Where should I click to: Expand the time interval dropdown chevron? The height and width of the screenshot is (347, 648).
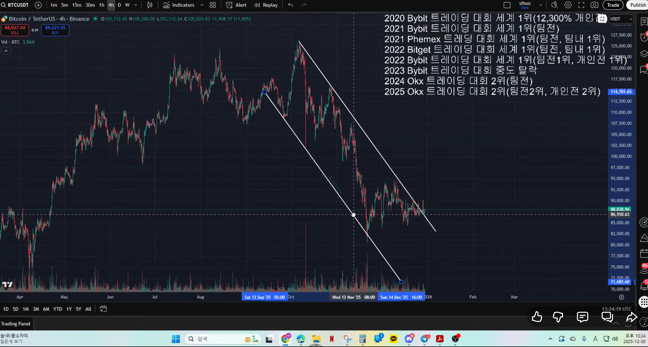click(136, 5)
